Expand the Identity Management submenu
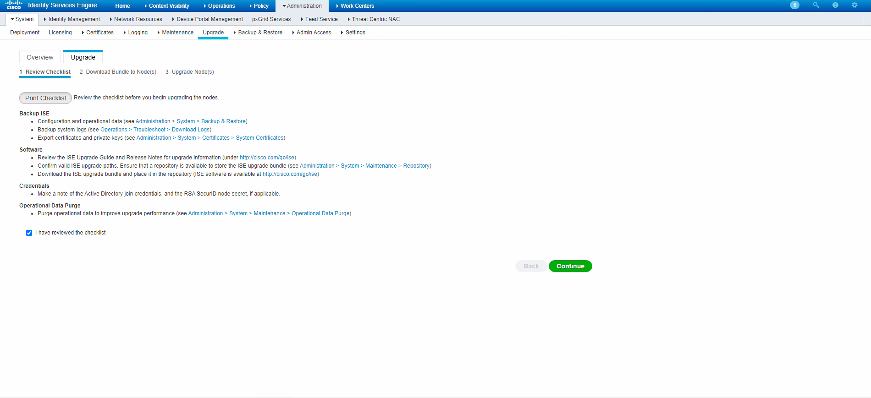Screen dimensions: 871x398 coord(72,19)
